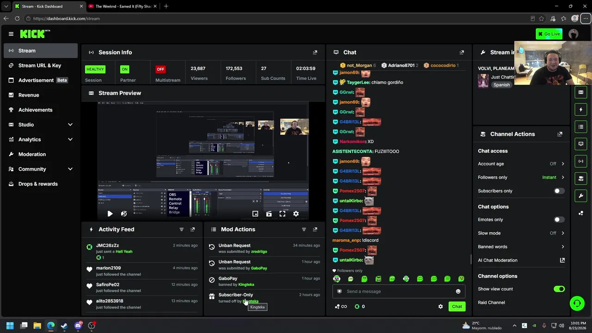This screenshot has width=592, height=333.
Task: Open the green support headset bubble
Action: [x=577, y=303]
